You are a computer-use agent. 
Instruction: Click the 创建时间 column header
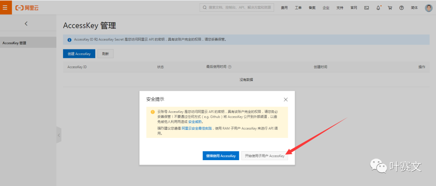tap(320, 67)
